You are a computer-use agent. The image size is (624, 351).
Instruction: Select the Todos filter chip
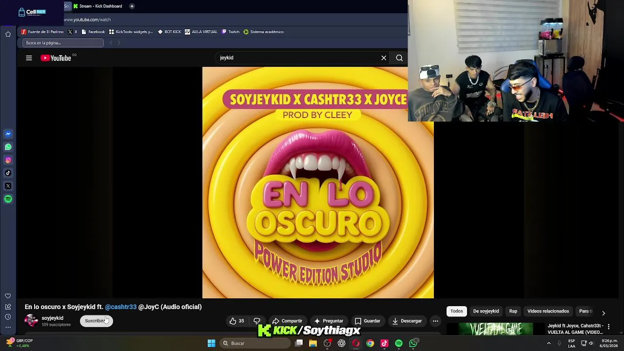coord(457,311)
